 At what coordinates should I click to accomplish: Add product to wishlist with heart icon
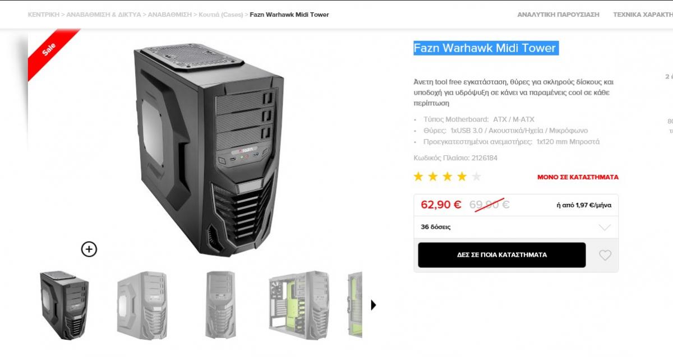[x=605, y=255]
